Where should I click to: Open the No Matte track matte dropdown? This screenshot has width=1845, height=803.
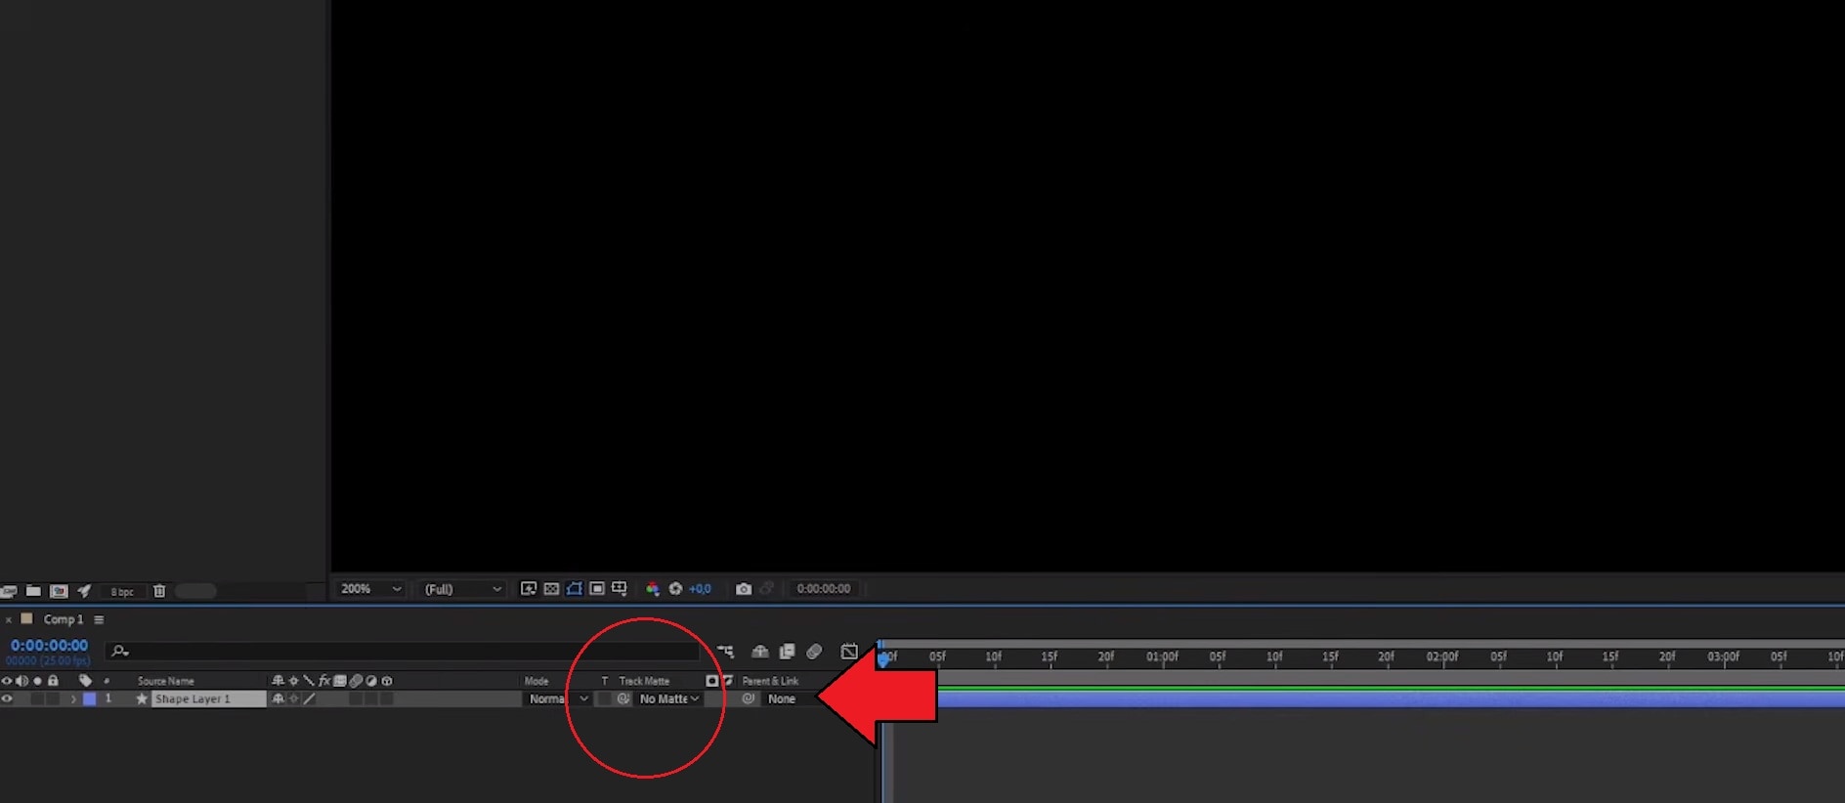click(x=669, y=698)
